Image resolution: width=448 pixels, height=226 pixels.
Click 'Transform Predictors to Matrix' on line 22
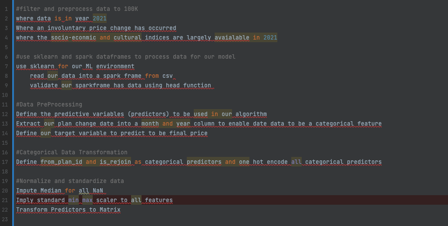click(x=68, y=210)
